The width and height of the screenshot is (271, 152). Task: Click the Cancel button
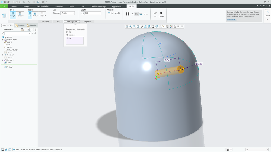click(x=161, y=14)
